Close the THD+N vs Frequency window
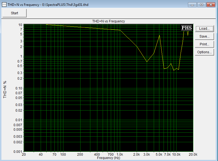This screenshot has height=161, width=218. coord(211,5)
